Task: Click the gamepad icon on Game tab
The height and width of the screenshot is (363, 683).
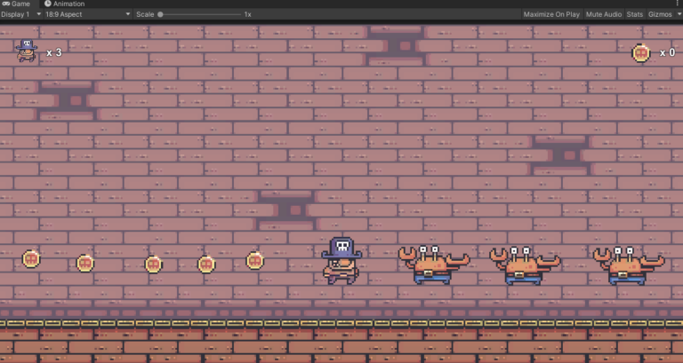Action: [x=5, y=4]
